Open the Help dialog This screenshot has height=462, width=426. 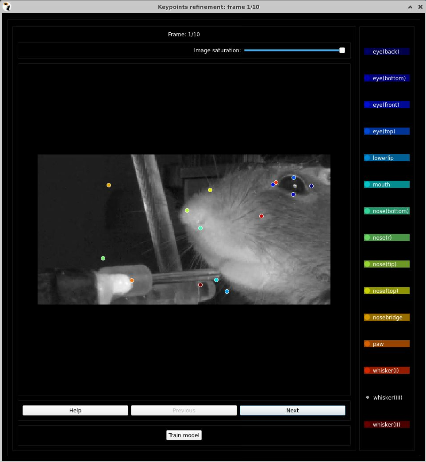coord(75,410)
